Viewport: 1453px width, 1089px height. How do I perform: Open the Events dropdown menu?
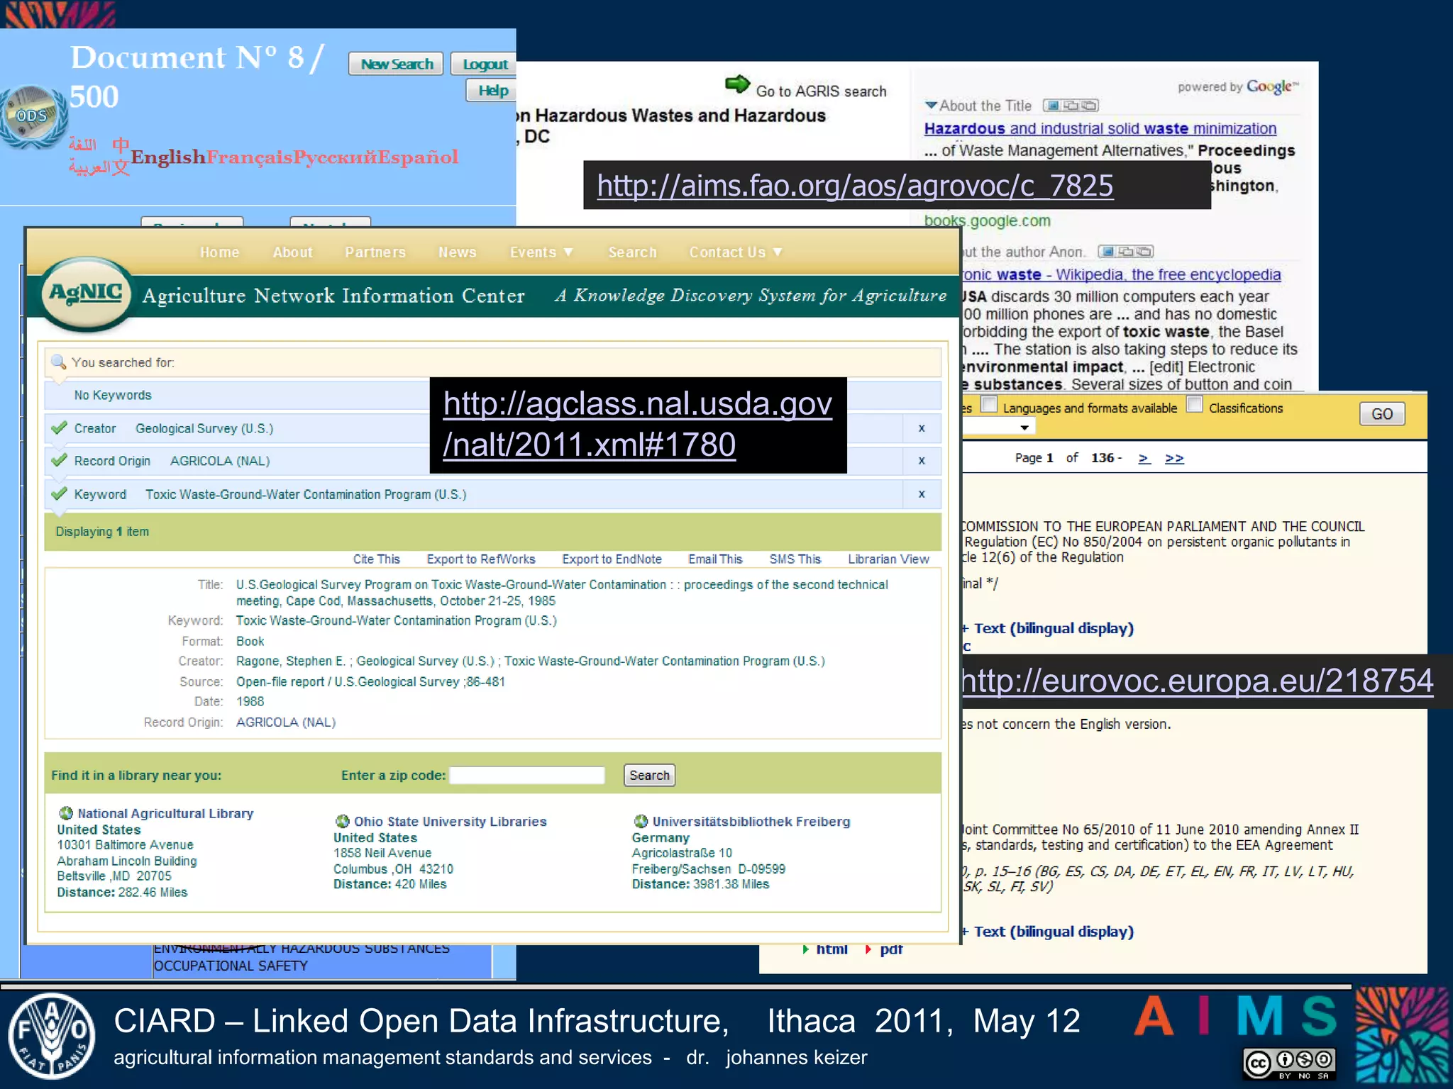coord(541,252)
